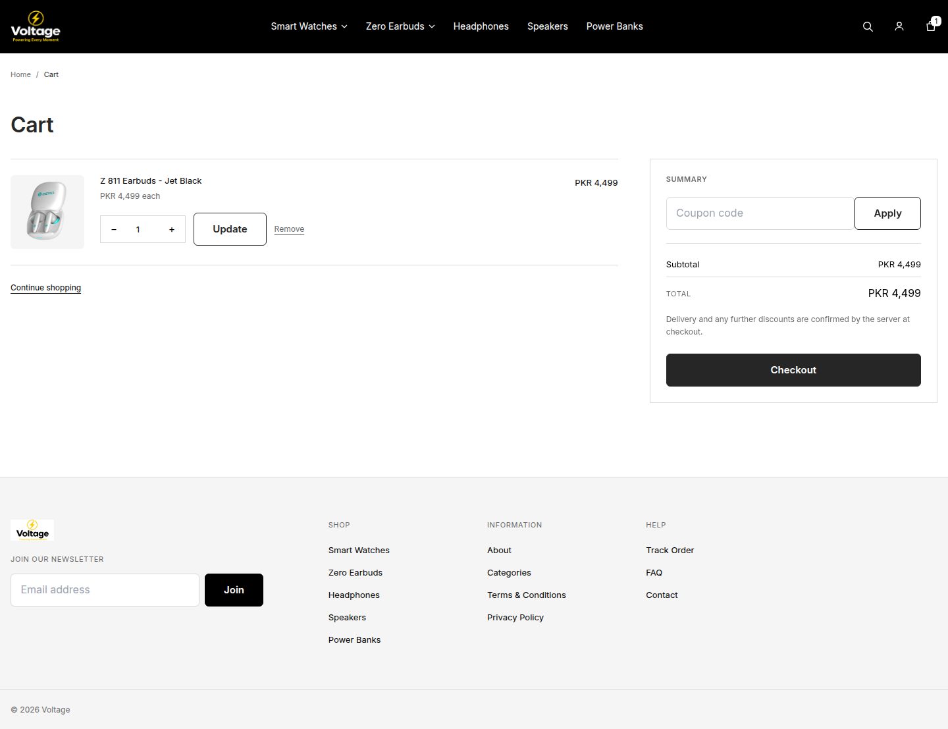Follow the Continue shopping link
Image resolution: width=948 pixels, height=729 pixels.
click(x=45, y=288)
